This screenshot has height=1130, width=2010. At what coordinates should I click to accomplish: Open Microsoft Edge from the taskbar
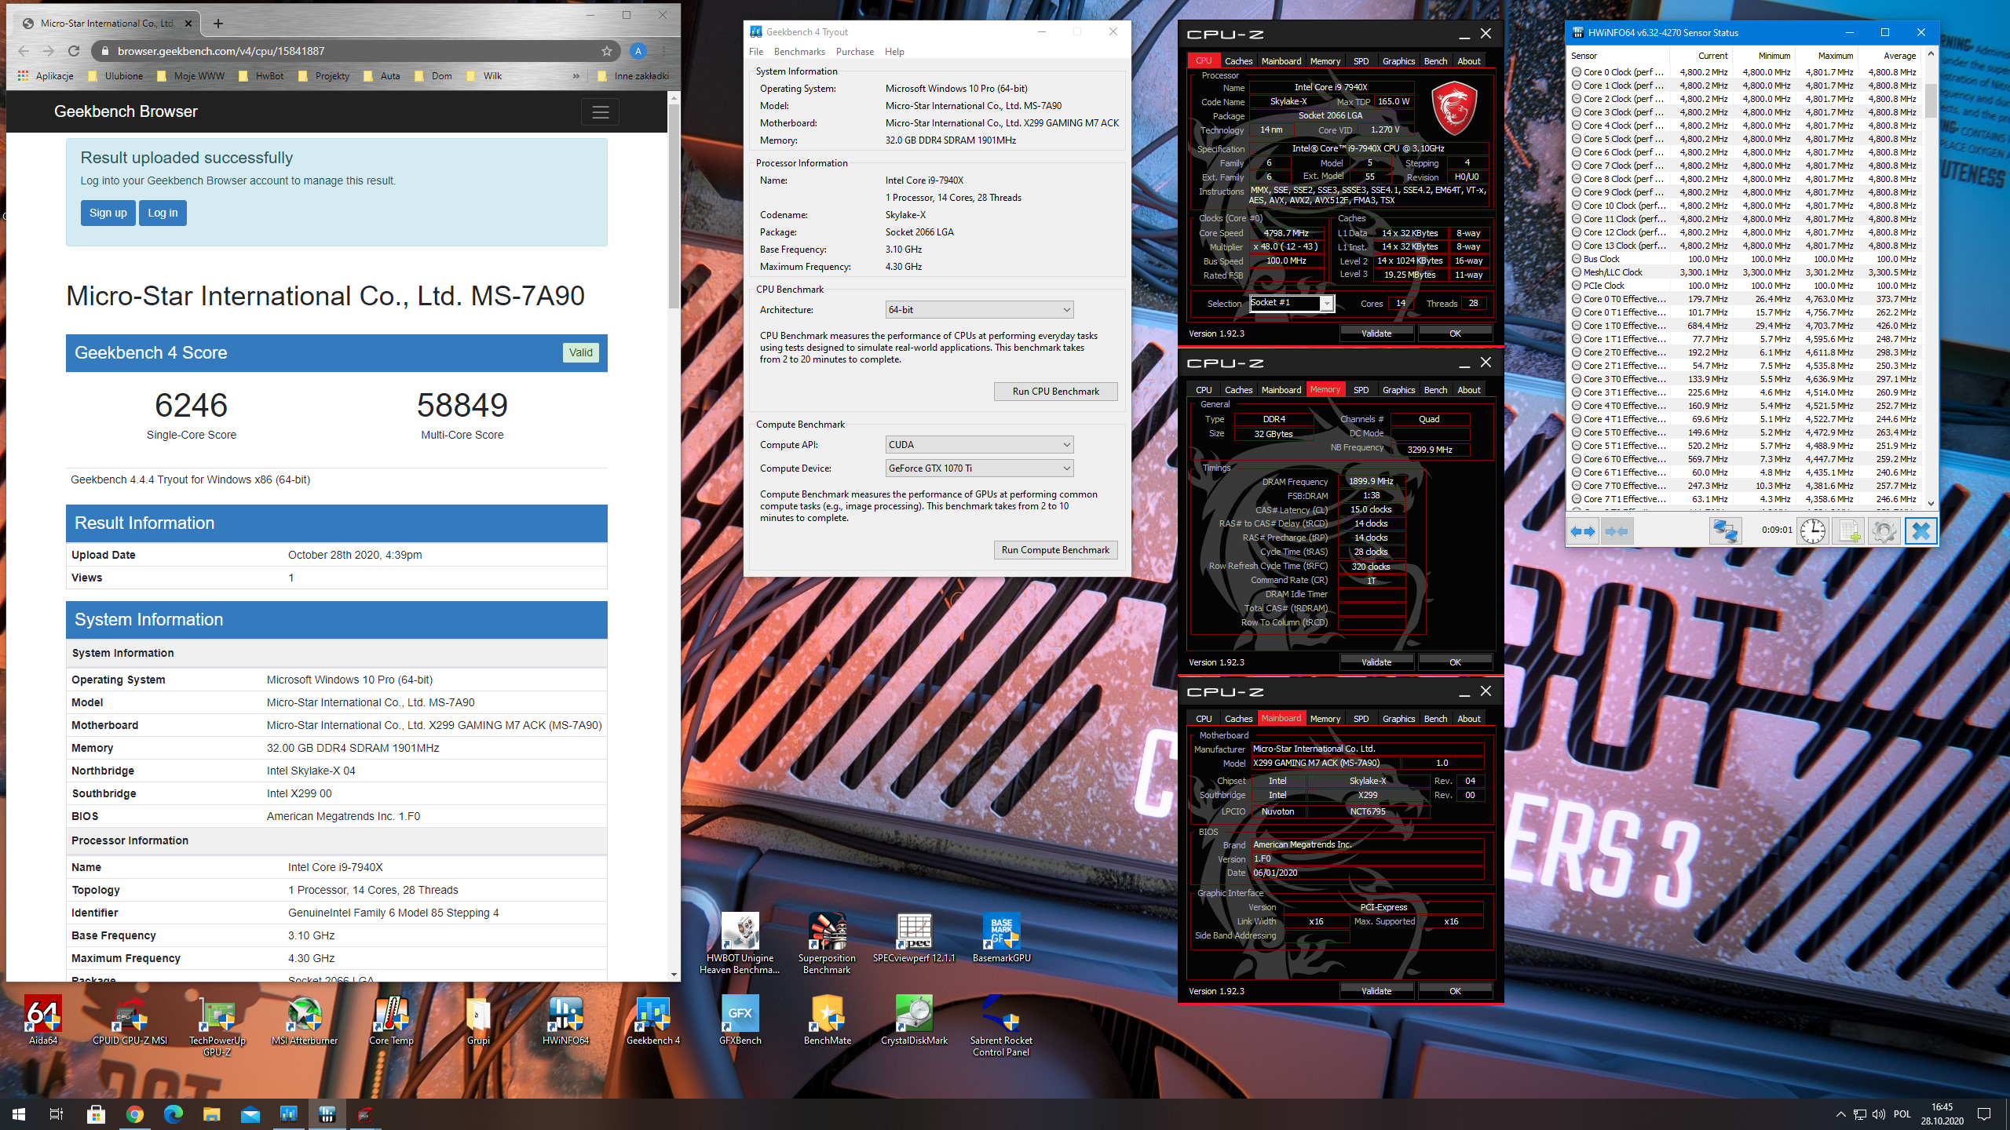(173, 1114)
